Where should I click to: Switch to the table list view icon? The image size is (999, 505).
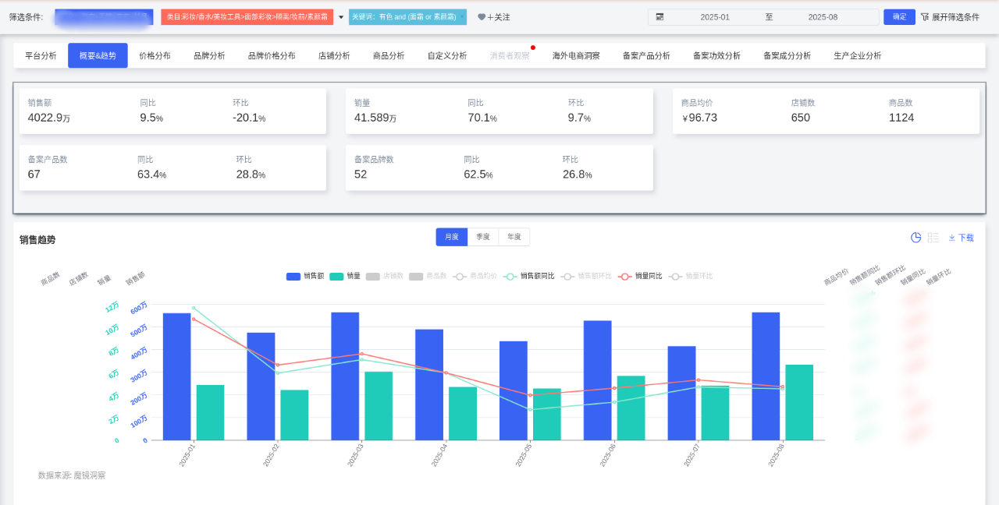point(933,238)
